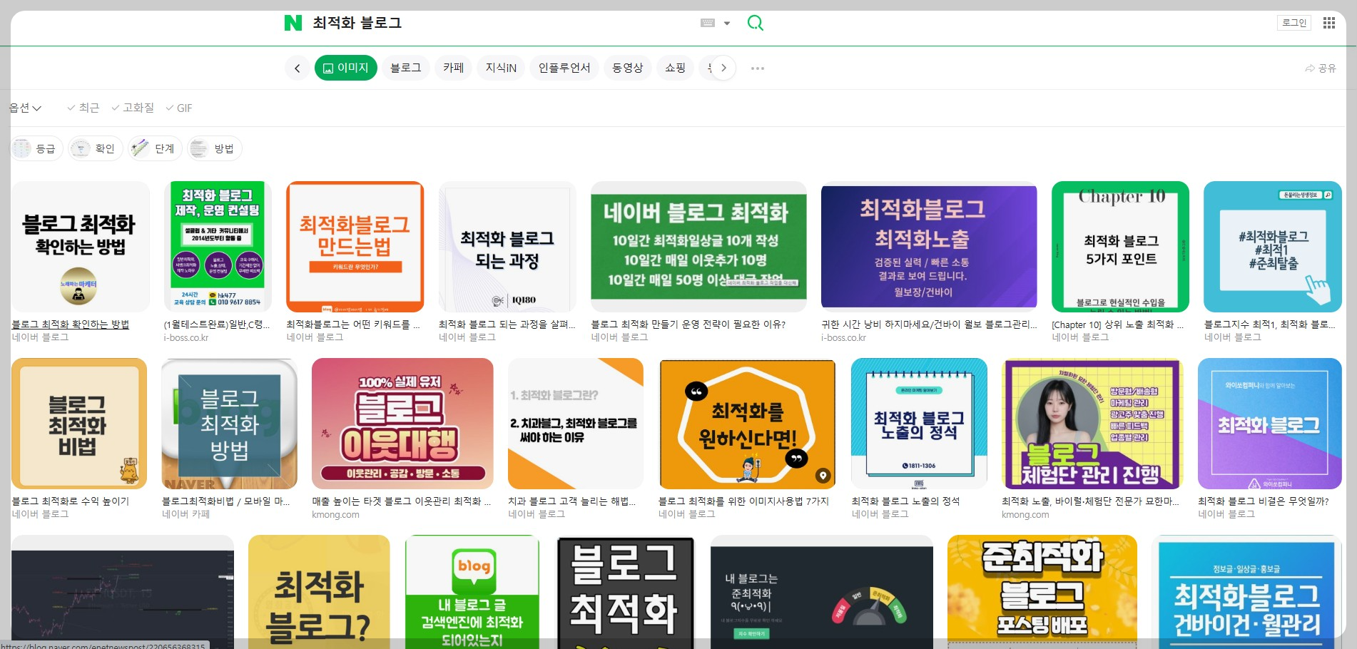The image size is (1357, 649).
Task: Open the apps grid menu icon
Action: pos(1328,23)
